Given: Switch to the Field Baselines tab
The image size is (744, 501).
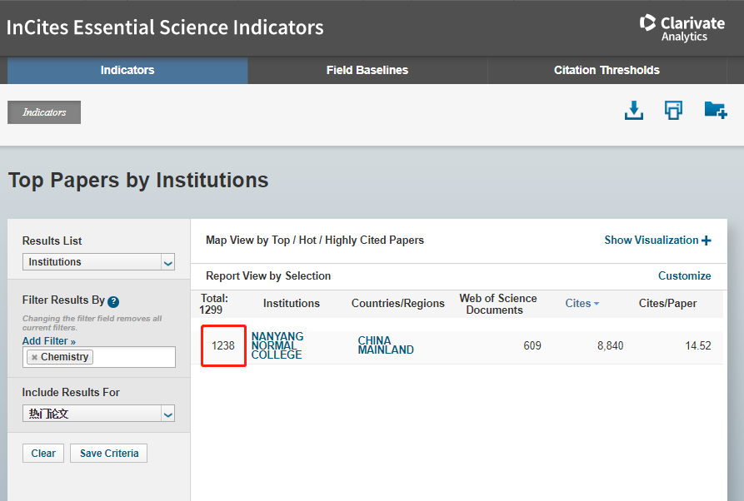Looking at the screenshot, I should [367, 71].
